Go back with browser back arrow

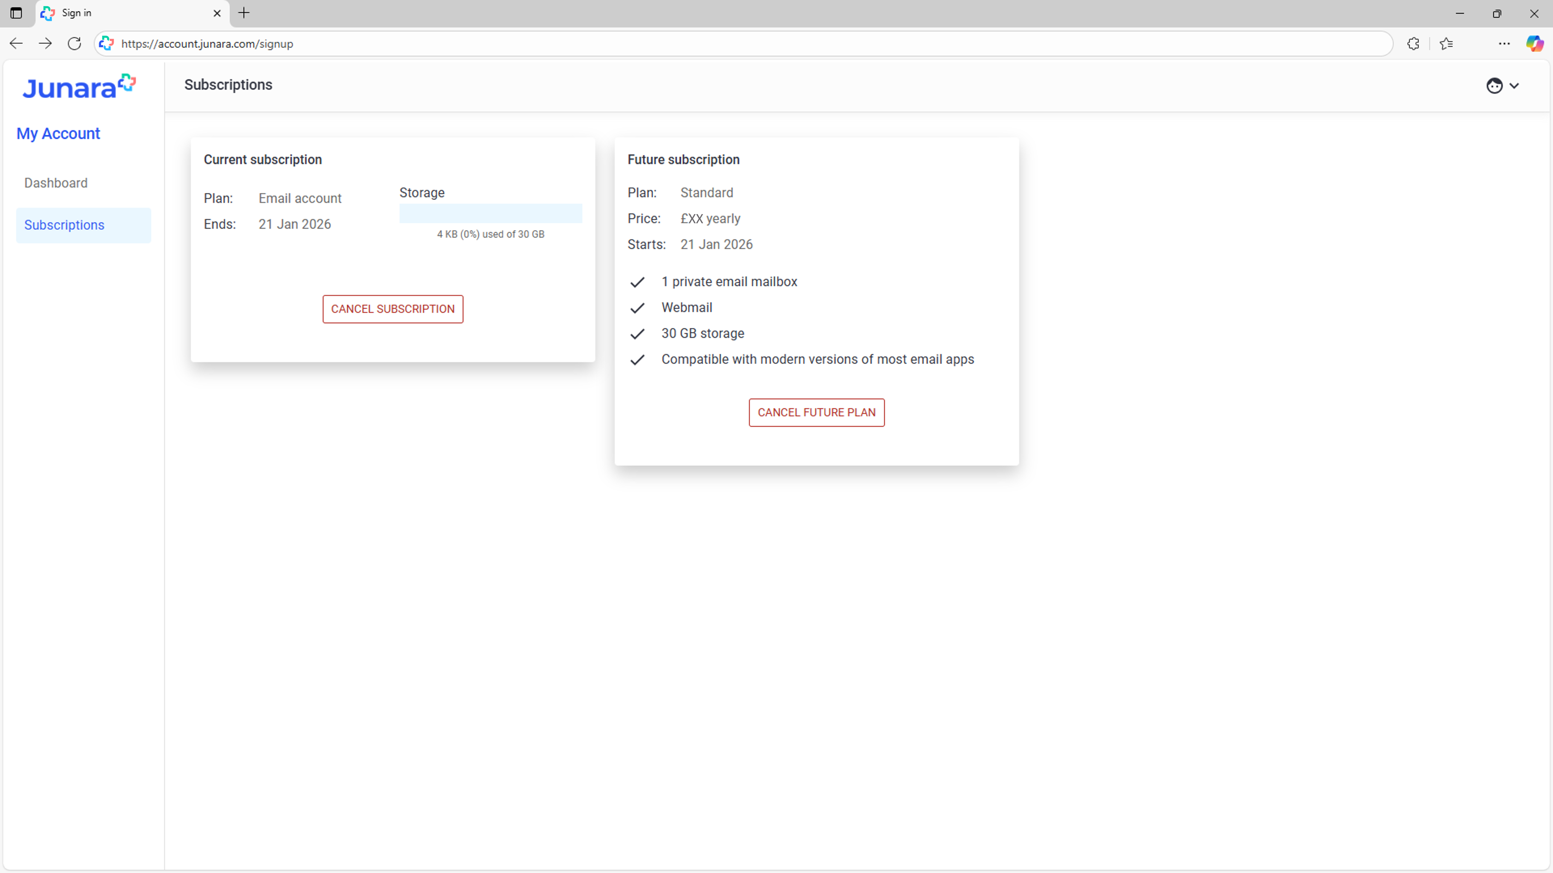coord(16,43)
